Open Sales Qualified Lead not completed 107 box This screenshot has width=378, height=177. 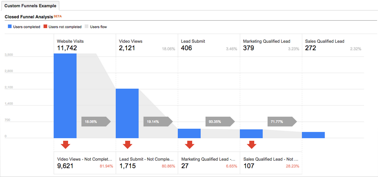pos(271,163)
